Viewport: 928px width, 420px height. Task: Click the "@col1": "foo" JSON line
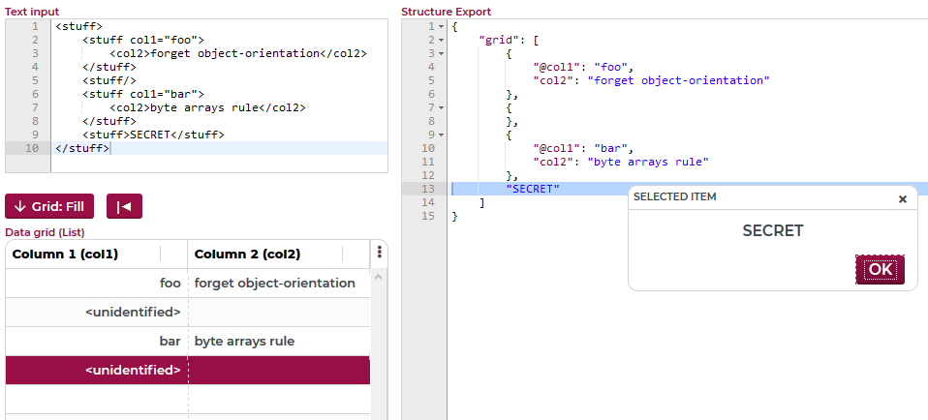tap(583, 67)
